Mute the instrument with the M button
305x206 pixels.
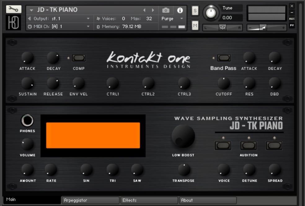(195, 25)
